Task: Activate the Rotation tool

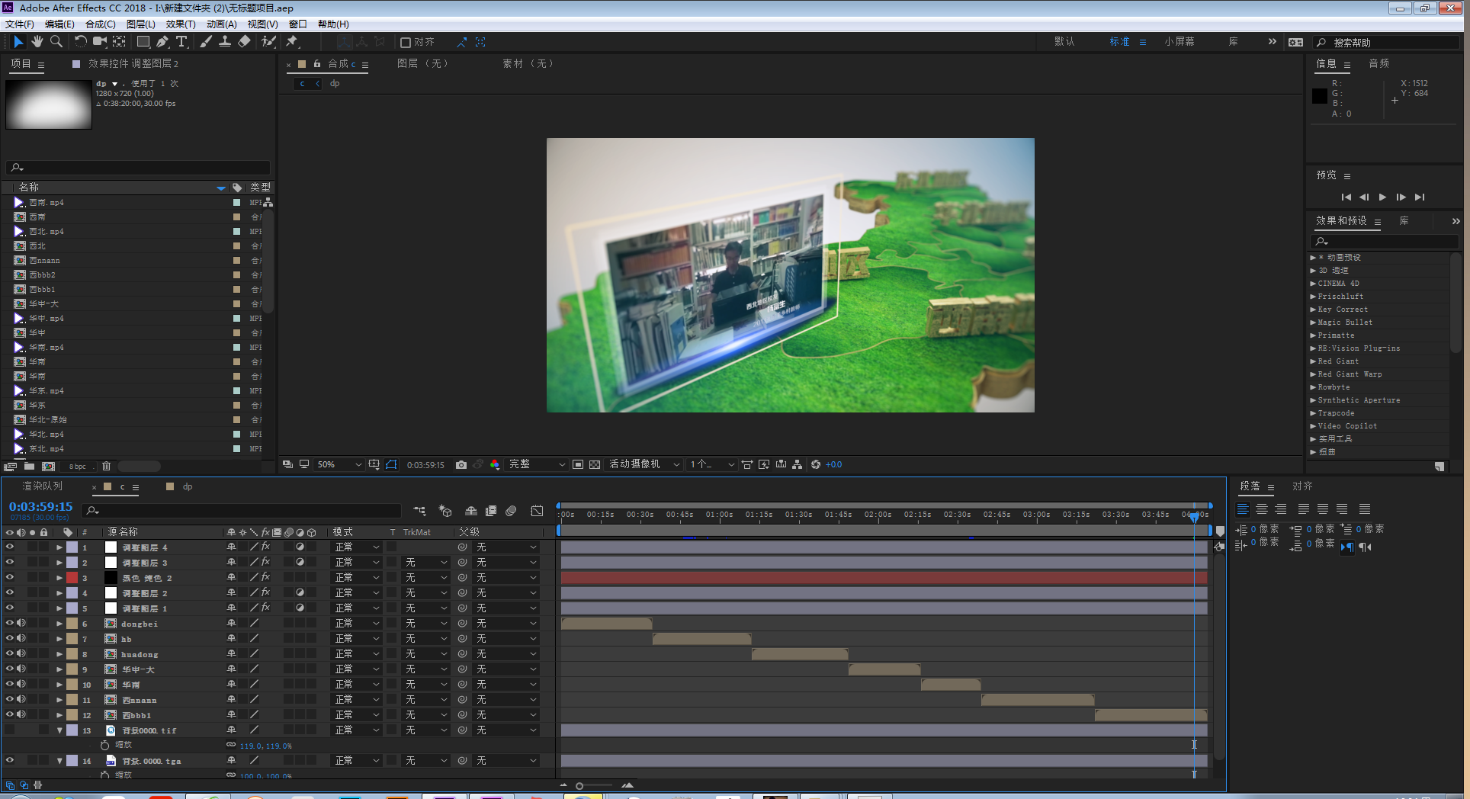Action: coord(81,42)
